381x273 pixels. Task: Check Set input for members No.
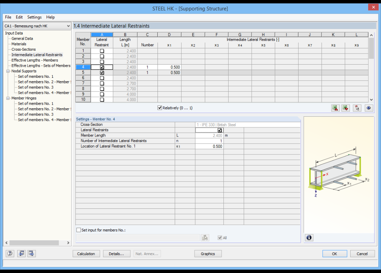[x=79, y=230]
